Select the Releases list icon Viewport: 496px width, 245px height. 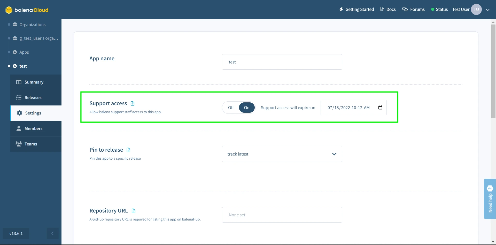tap(18, 97)
